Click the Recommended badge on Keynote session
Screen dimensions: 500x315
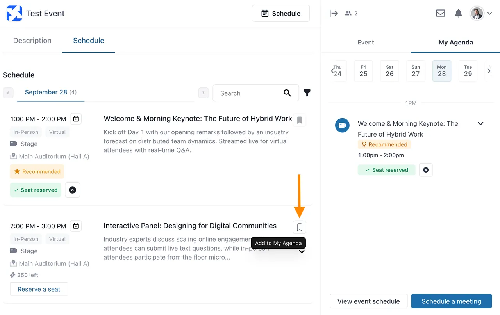pos(37,171)
